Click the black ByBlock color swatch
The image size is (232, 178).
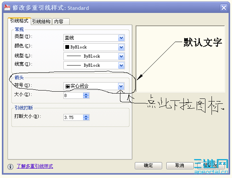67,47
